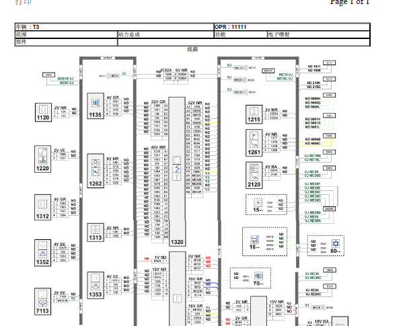Click component 1353 symbol box
409x326 pixels.
[96, 286]
